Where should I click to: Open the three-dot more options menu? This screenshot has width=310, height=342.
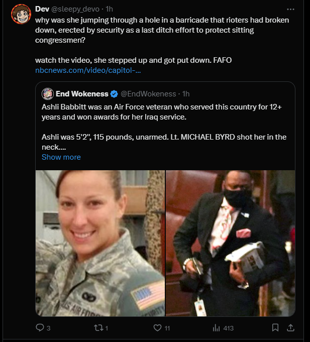click(290, 9)
